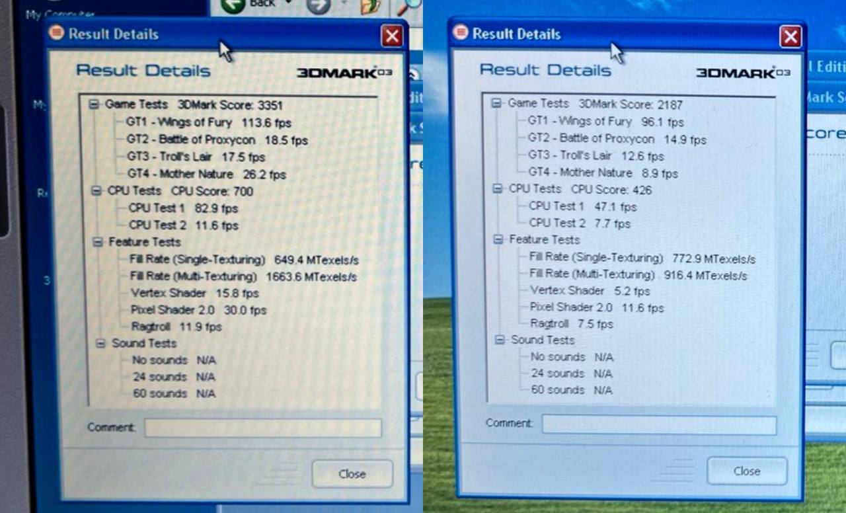Select the row 'GT1 - Wings of Fury 113.6 fps'
846x513 pixels.
pyautogui.click(x=209, y=122)
